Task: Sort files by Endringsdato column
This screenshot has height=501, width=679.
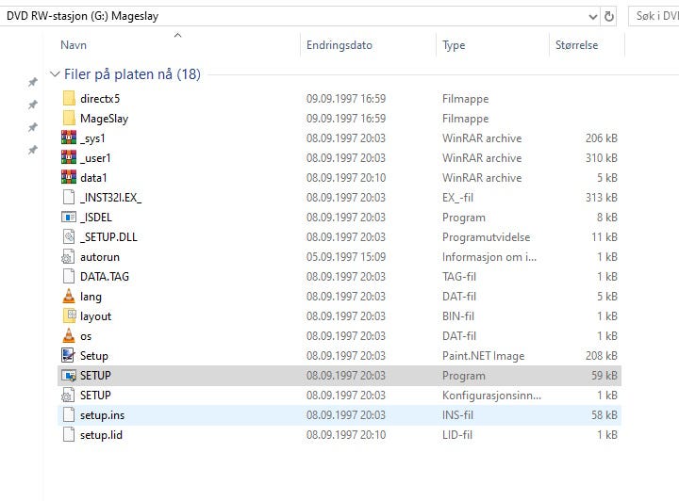Action: point(339,45)
